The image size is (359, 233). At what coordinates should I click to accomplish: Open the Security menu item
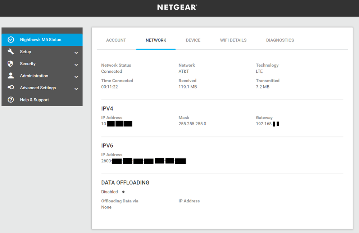(42, 64)
